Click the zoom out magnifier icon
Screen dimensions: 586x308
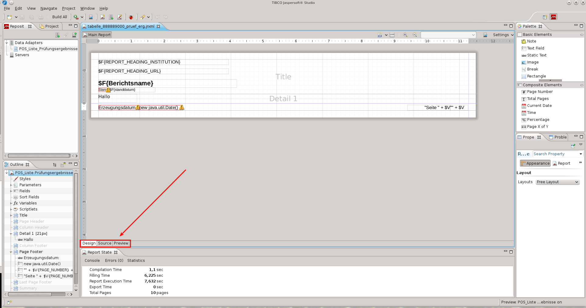415,35
